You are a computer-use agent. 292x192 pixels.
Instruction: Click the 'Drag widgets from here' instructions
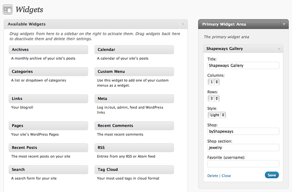(x=95, y=36)
